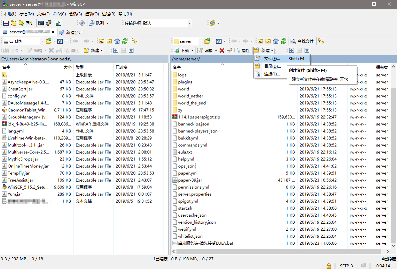Click the 同步 synchronize button
The width and height of the screenshot is (397, 269).
point(26,23)
